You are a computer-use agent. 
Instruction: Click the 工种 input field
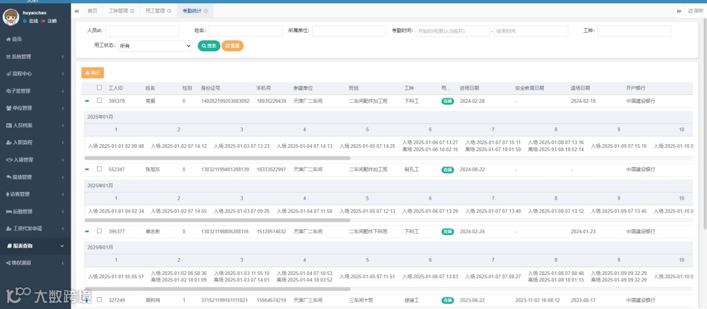coord(635,31)
